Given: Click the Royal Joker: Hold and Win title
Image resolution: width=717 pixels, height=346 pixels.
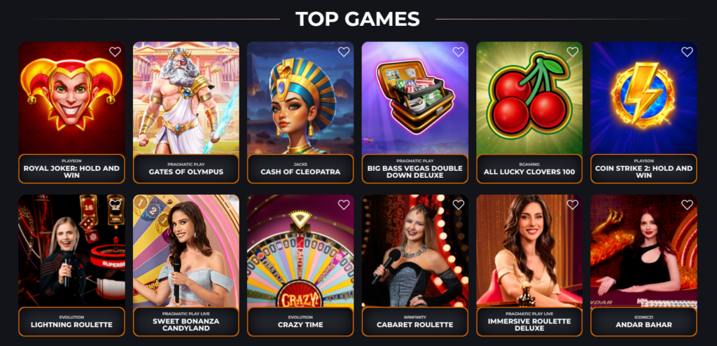Looking at the screenshot, I should [x=71, y=172].
